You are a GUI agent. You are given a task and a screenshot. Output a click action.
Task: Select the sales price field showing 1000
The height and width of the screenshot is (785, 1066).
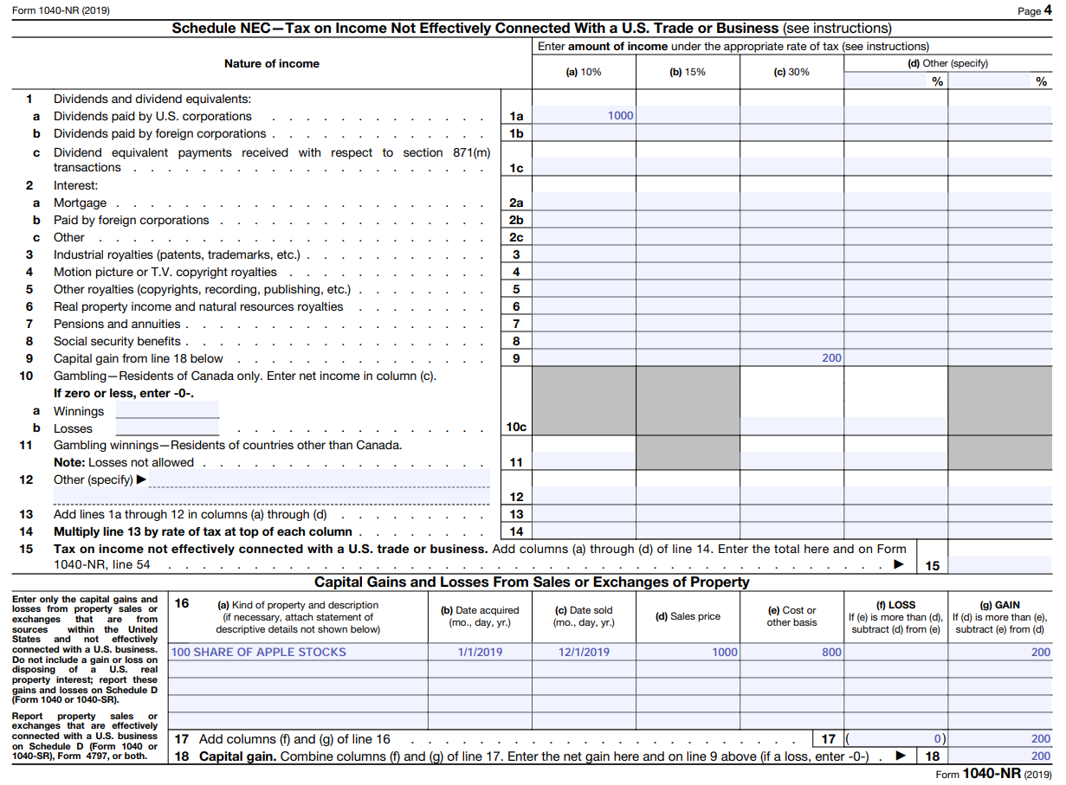pos(688,652)
